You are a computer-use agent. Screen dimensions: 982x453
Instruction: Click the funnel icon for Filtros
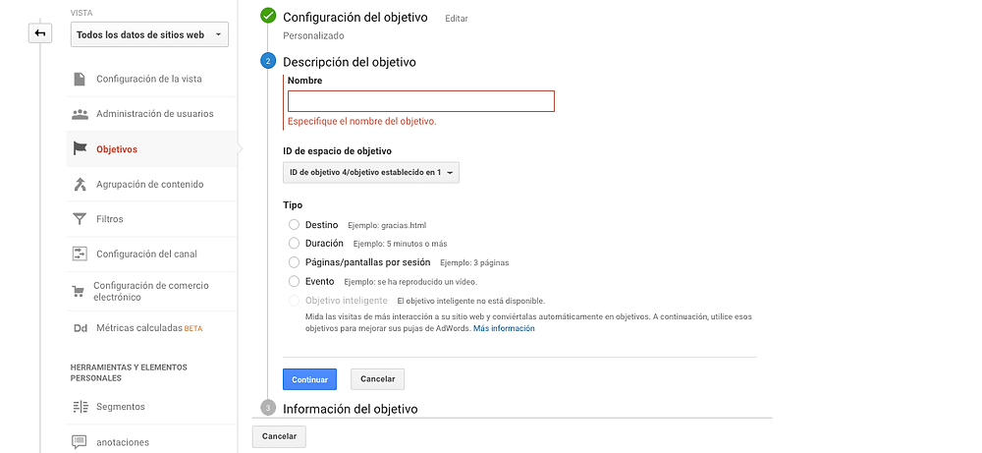[80, 219]
